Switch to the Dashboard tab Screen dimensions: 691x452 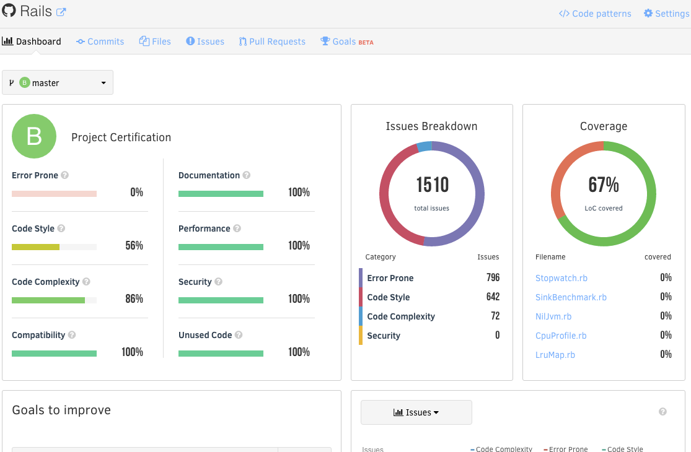point(32,41)
